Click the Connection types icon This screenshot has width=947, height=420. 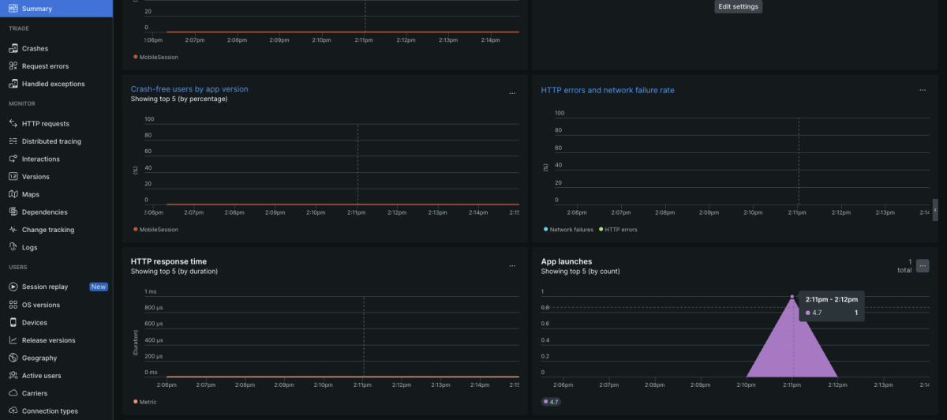13,411
